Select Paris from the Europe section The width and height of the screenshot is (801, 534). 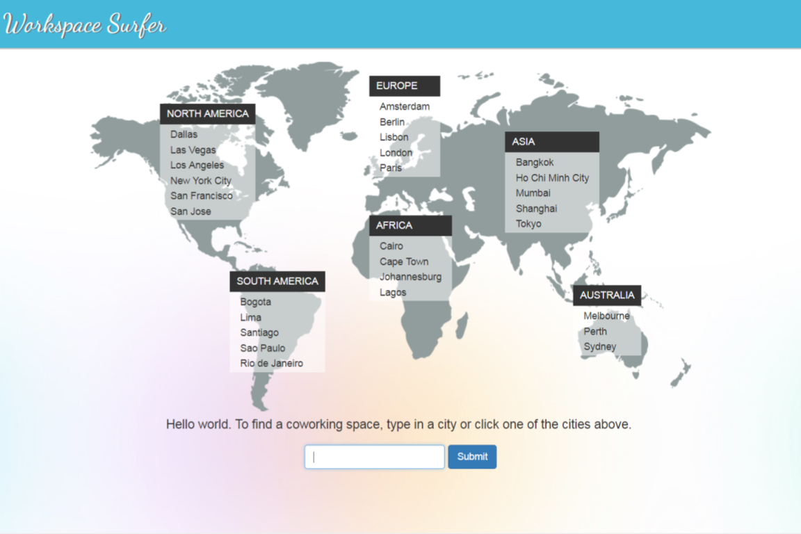(391, 168)
